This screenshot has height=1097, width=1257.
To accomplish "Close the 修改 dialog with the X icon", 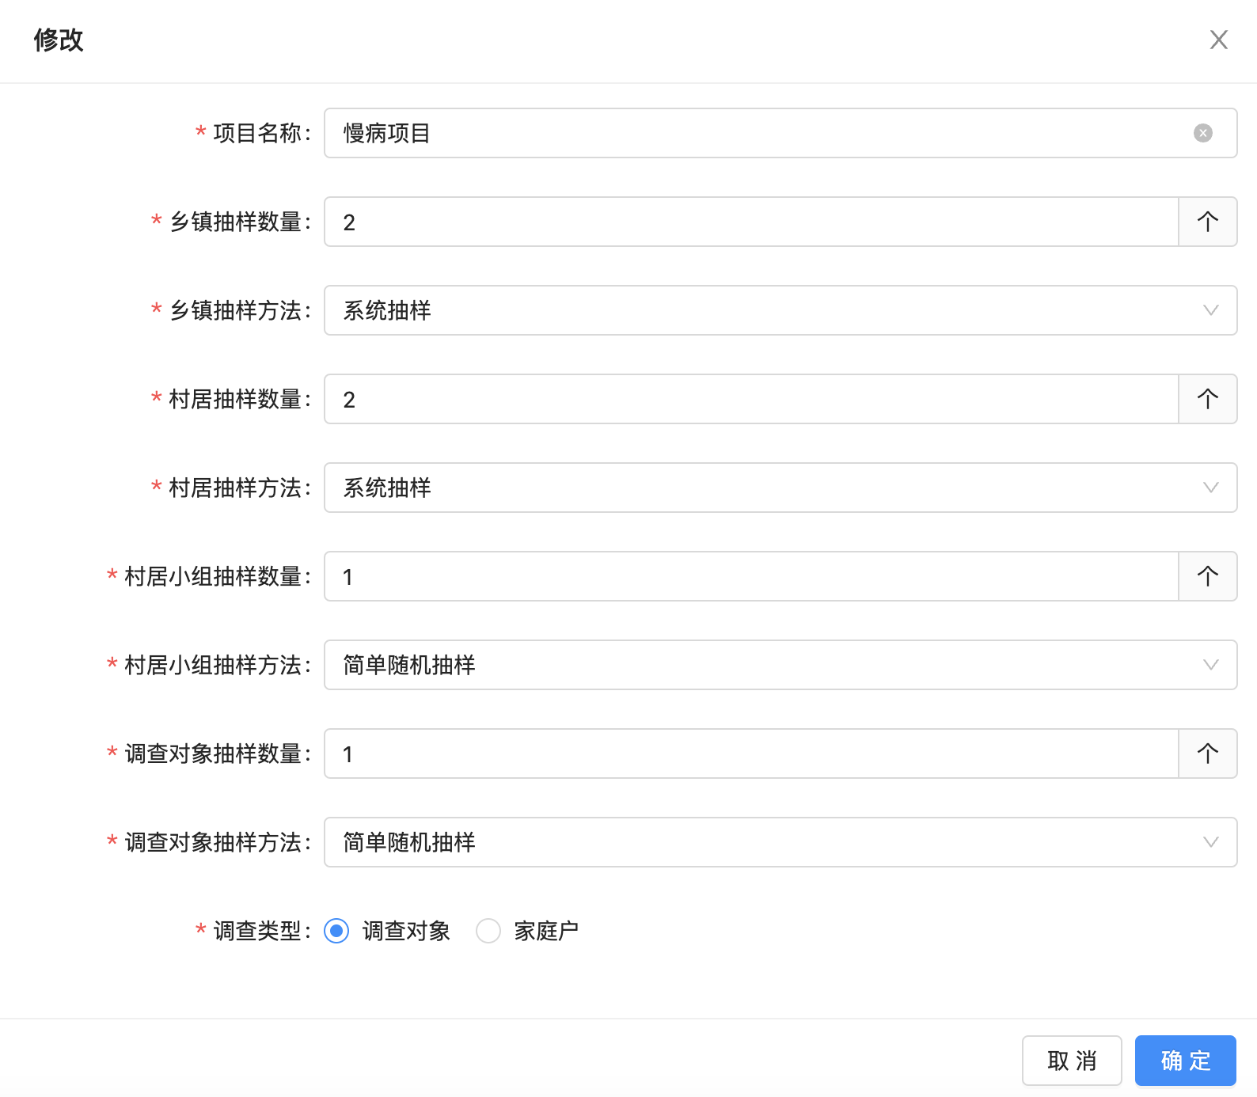I will (1218, 40).
